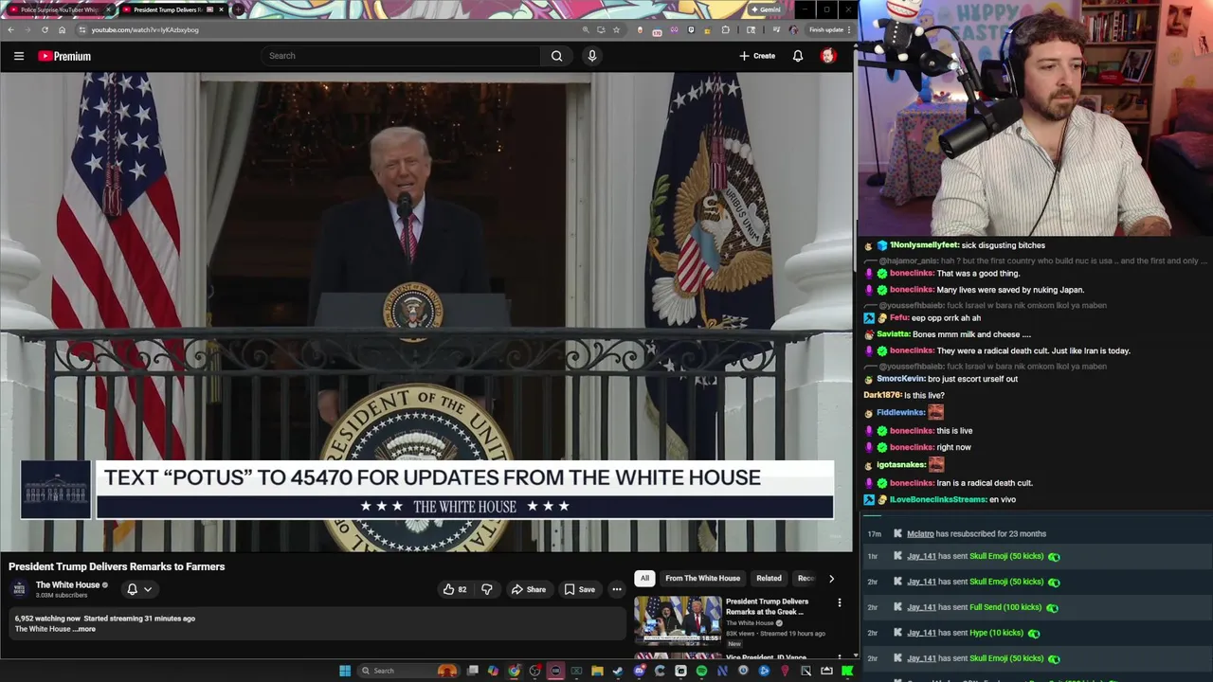Open the browser Extensions puzzle icon

click(x=726, y=29)
